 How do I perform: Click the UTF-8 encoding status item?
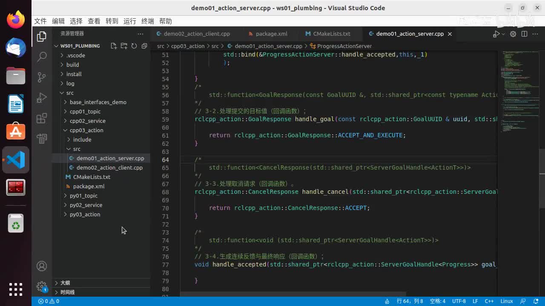459,301
